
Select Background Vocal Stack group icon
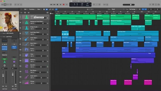tap(27, 22)
